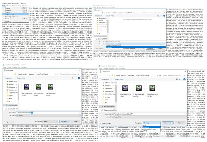
Task: Click file name field in dialog with .SRT highlighted
Action: pyautogui.click(x=48, y=113)
